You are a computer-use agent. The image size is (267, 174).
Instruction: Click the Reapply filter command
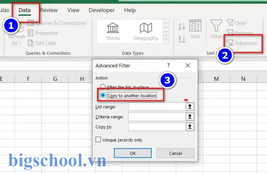(x=240, y=33)
